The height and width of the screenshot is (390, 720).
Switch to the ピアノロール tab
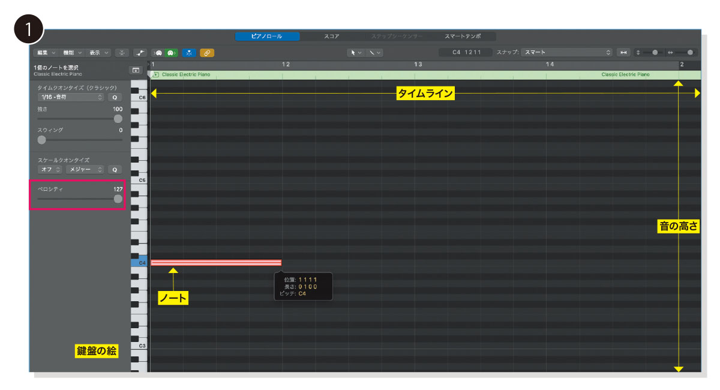coord(266,37)
